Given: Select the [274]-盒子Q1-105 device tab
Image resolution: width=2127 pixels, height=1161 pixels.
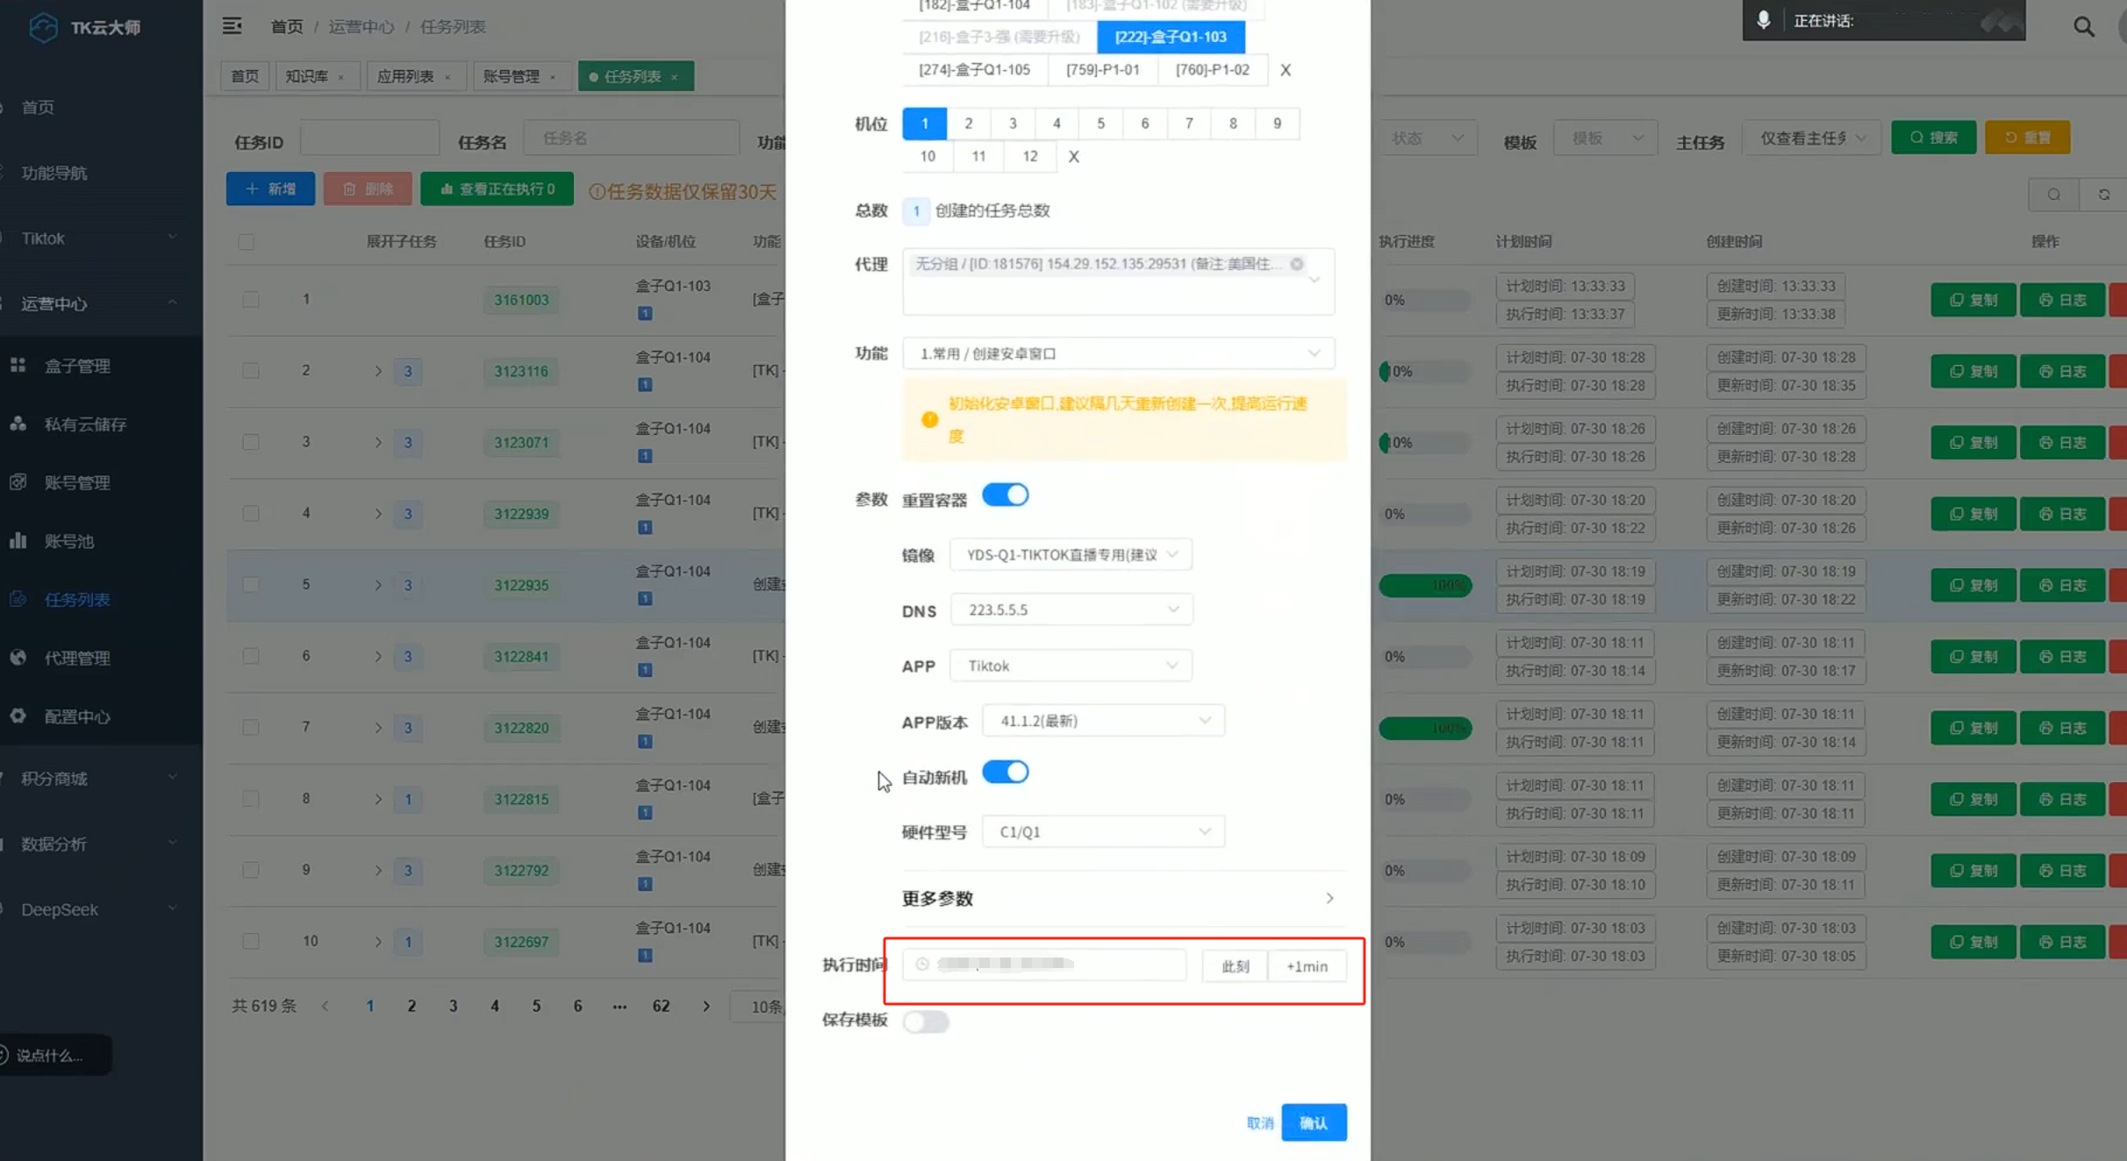Looking at the screenshot, I should coord(974,70).
